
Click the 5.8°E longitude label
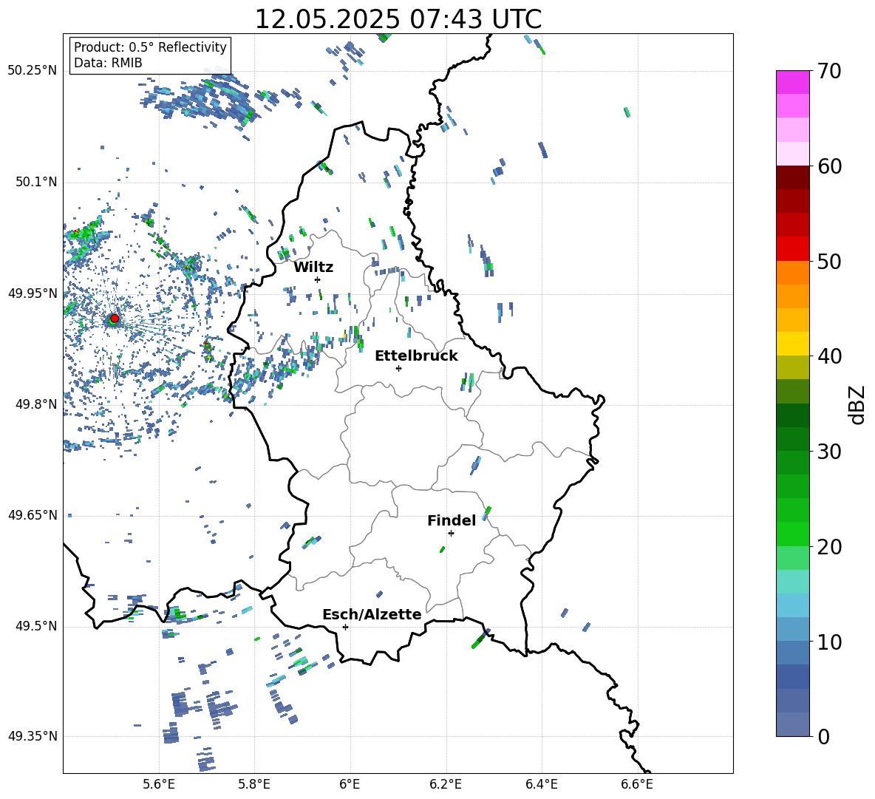tap(254, 784)
